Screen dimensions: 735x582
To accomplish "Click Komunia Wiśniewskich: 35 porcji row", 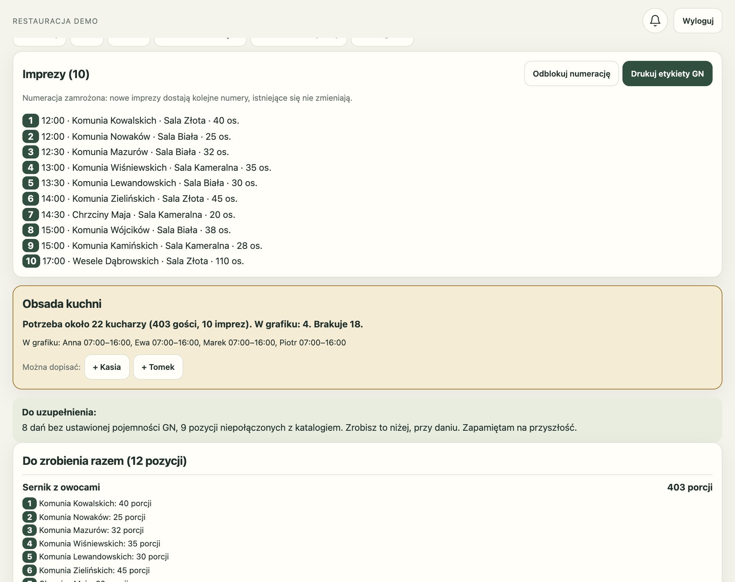I will 91,544.
